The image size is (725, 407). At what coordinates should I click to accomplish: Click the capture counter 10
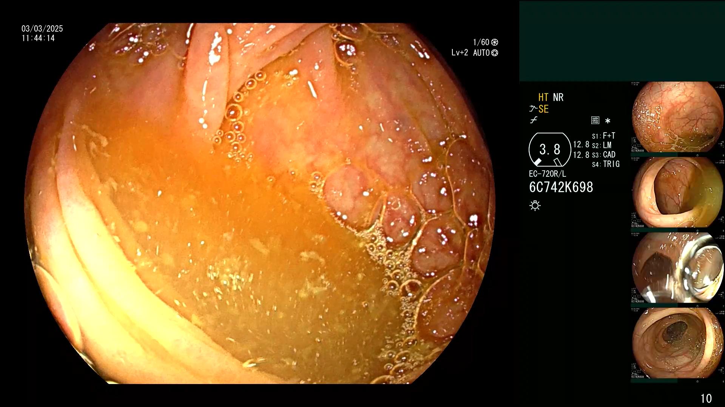point(706,399)
